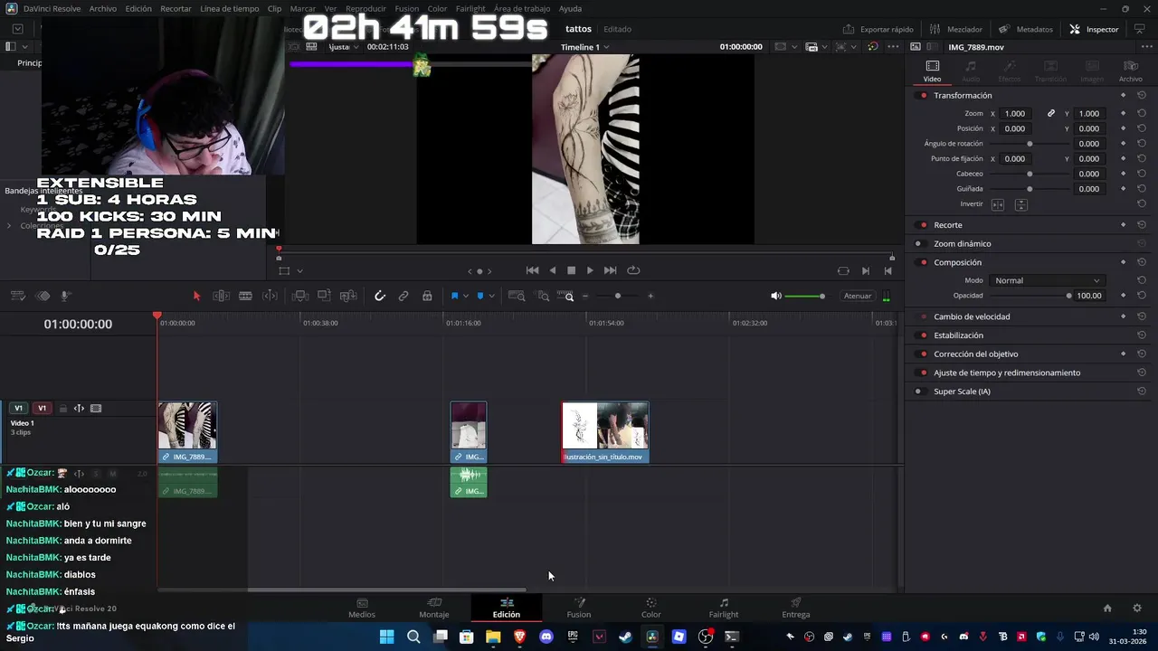Open the Metadatos panel
1158x651 pixels.
coord(1026,29)
